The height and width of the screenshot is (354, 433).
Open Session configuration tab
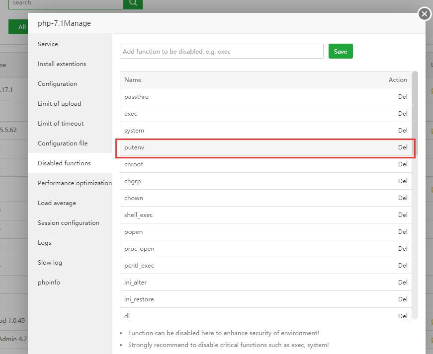point(69,223)
